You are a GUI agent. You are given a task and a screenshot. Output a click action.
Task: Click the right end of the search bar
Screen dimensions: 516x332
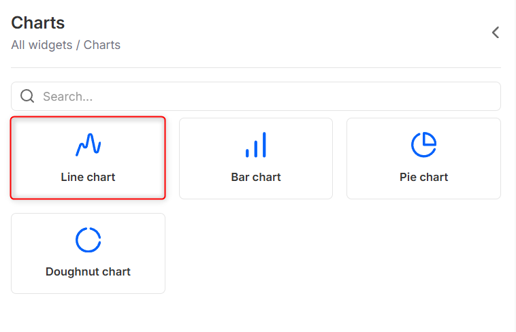[487, 97]
